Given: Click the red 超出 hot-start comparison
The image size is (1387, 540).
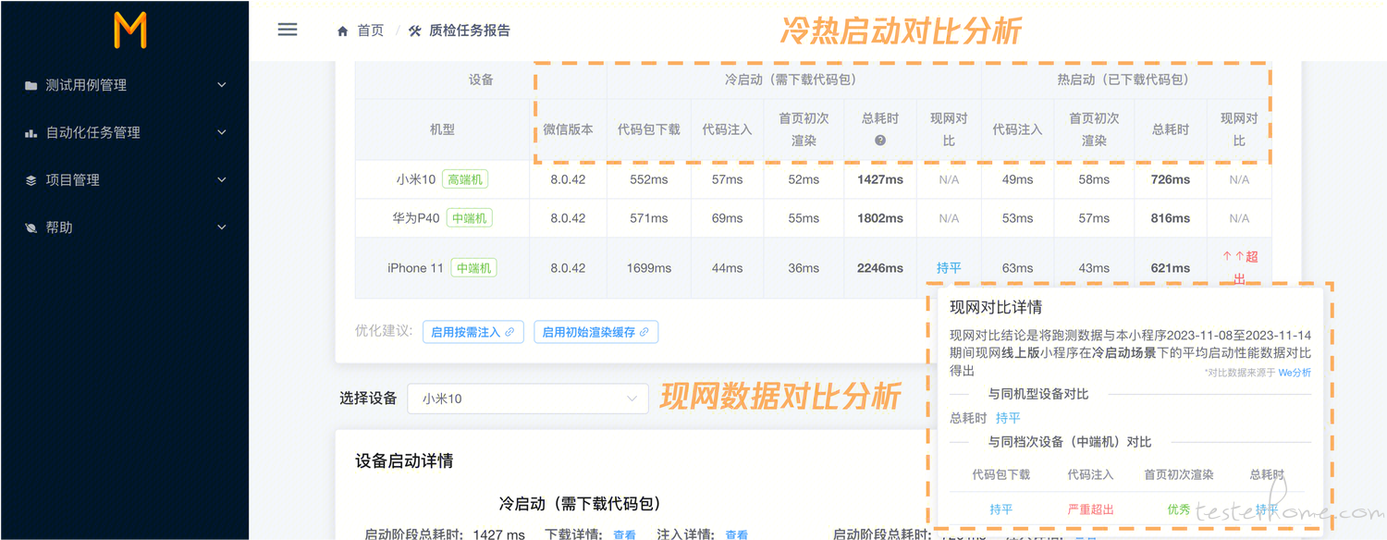Looking at the screenshot, I should point(1239,267).
